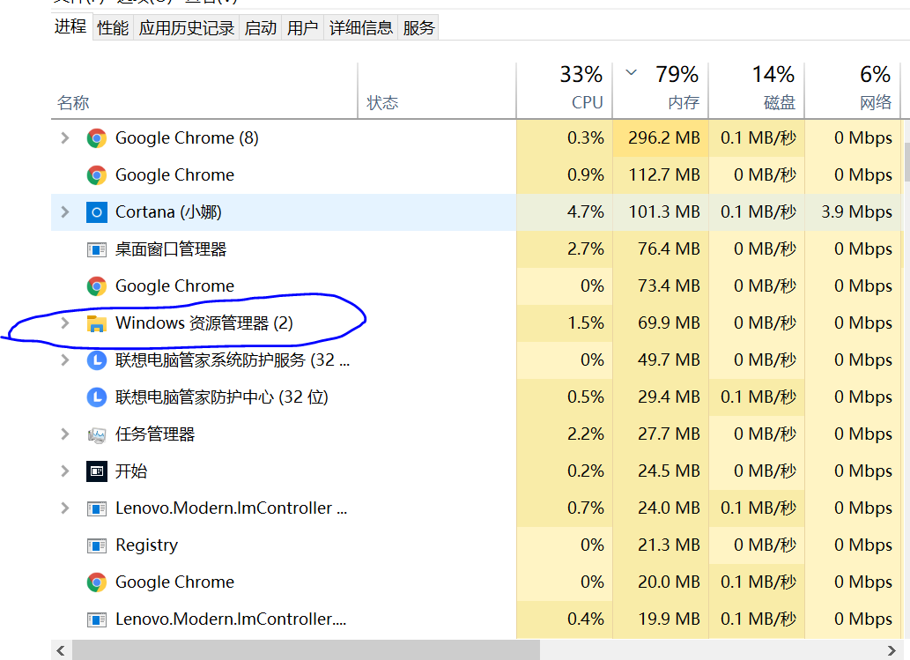This screenshot has width=910, height=660.
Task: Click the 任务管理器 icon
Action: 96,434
